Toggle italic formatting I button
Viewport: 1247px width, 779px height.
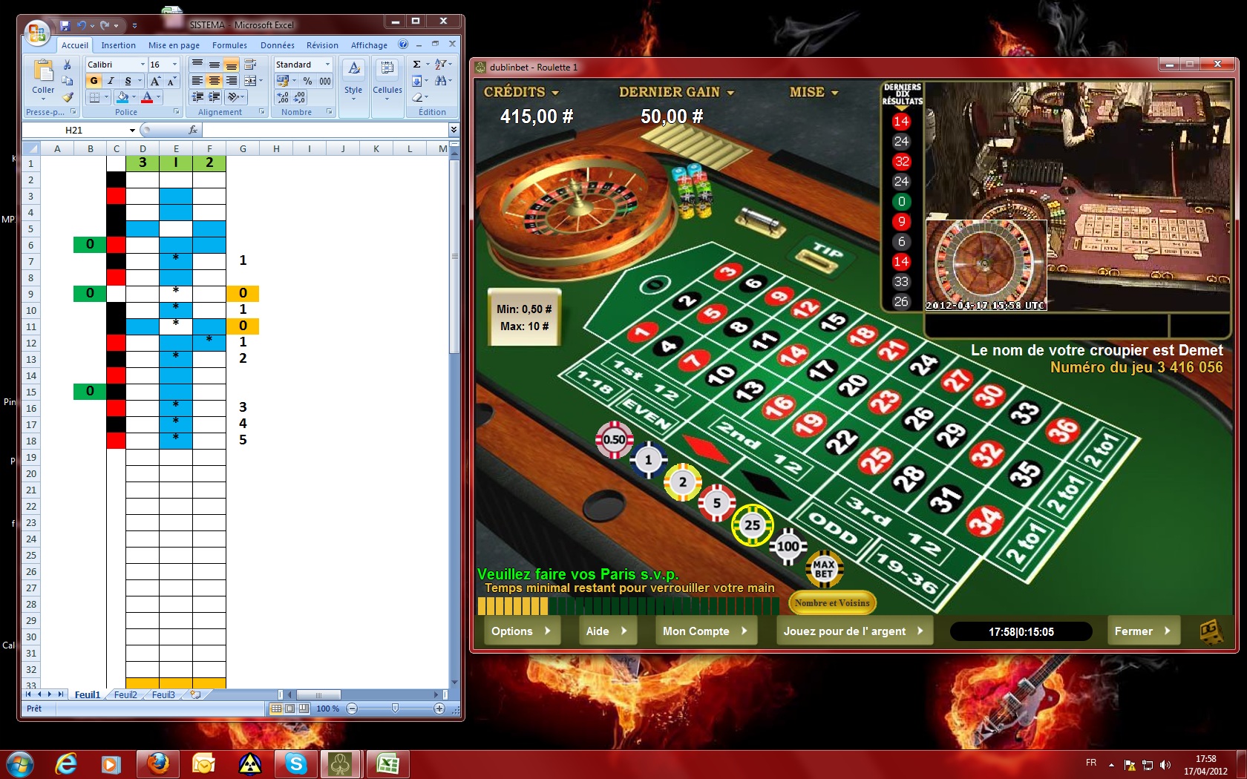(111, 81)
